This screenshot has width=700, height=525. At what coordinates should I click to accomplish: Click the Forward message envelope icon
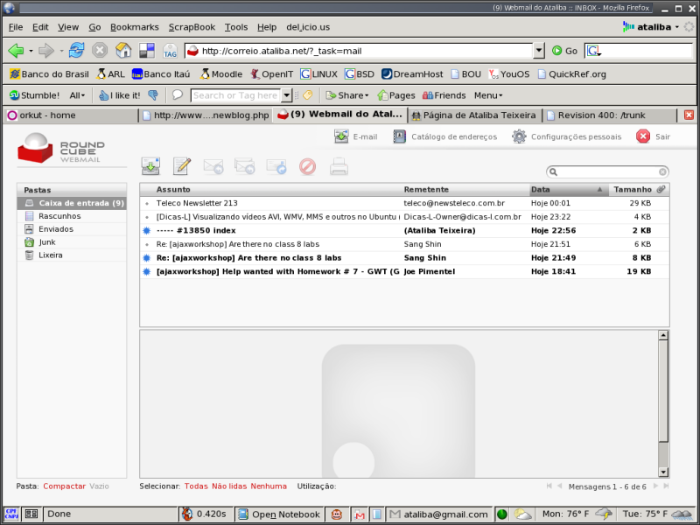click(x=276, y=166)
